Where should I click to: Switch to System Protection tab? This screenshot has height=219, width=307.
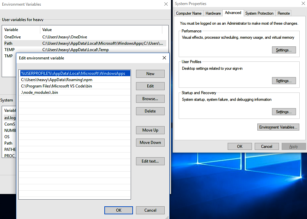click(259, 13)
